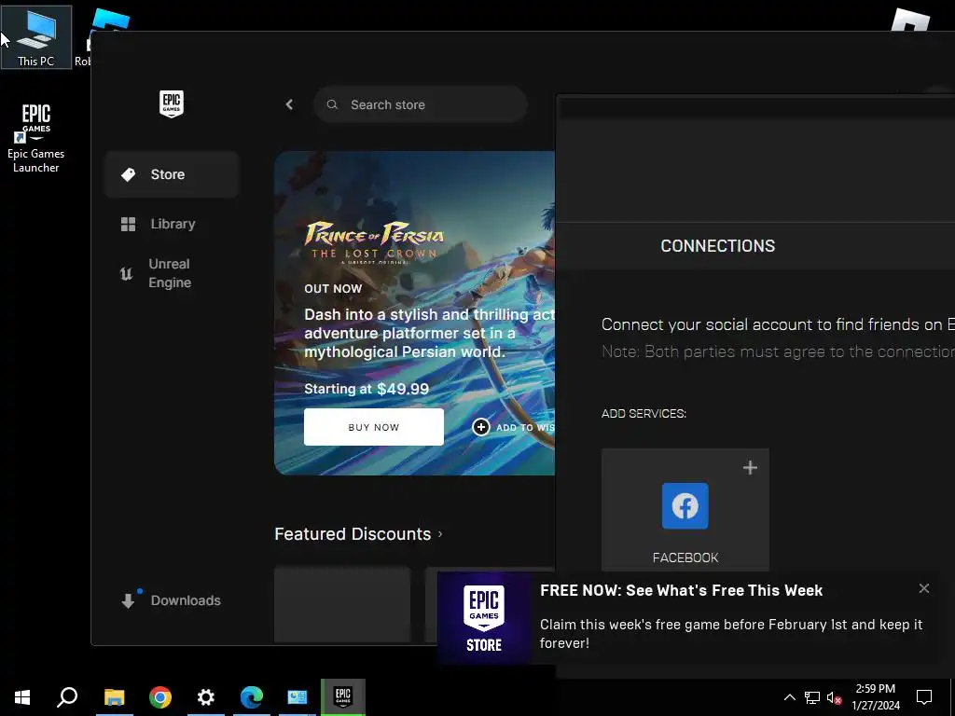Click the network tray icon
This screenshot has width=955, height=716.
click(812, 697)
